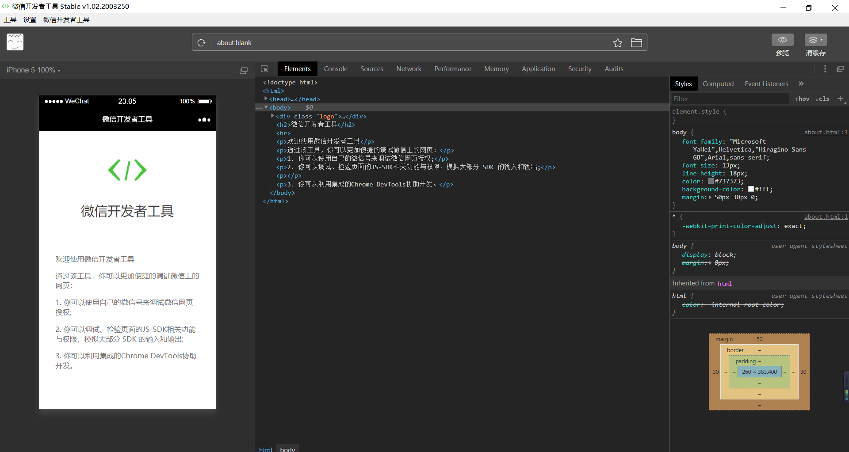This screenshot has height=452, width=849.
Task: Open the Application tab
Action: pos(538,69)
